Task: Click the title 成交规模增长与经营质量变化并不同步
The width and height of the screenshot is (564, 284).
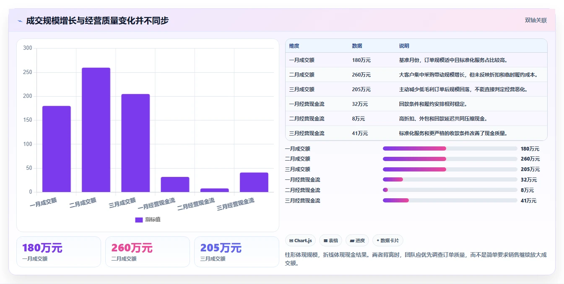Action: (97, 20)
